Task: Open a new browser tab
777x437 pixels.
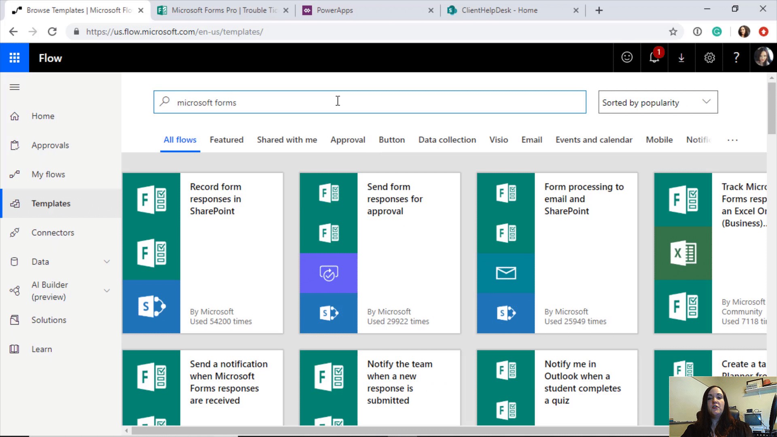Action: (x=599, y=11)
